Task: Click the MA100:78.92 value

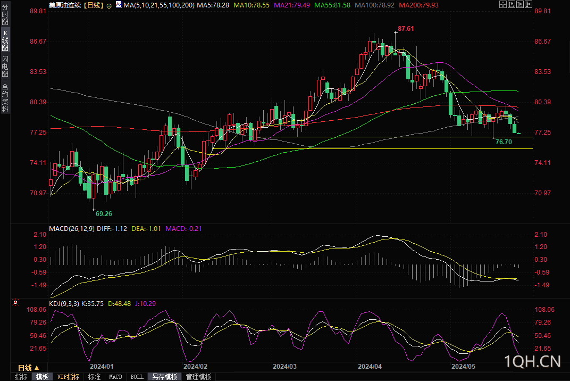Action: pos(375,5)
